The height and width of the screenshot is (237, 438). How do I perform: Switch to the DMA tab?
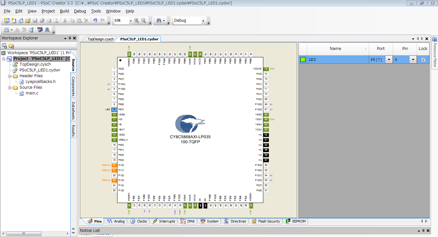point(188,221)
